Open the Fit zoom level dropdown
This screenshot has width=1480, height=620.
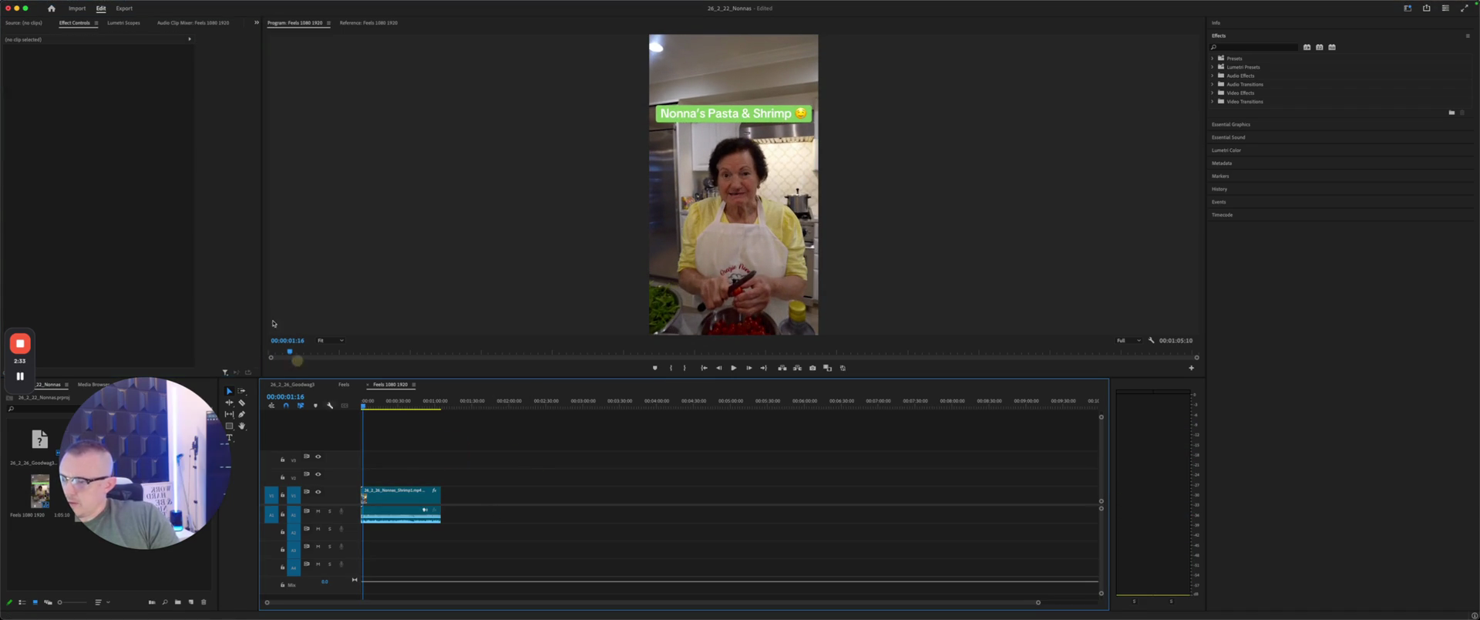click(331, 340)
